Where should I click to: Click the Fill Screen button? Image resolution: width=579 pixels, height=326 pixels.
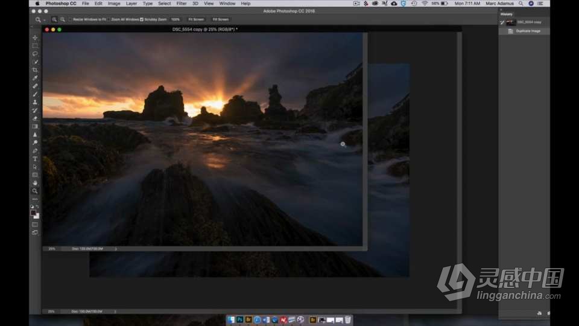point(221,19)
